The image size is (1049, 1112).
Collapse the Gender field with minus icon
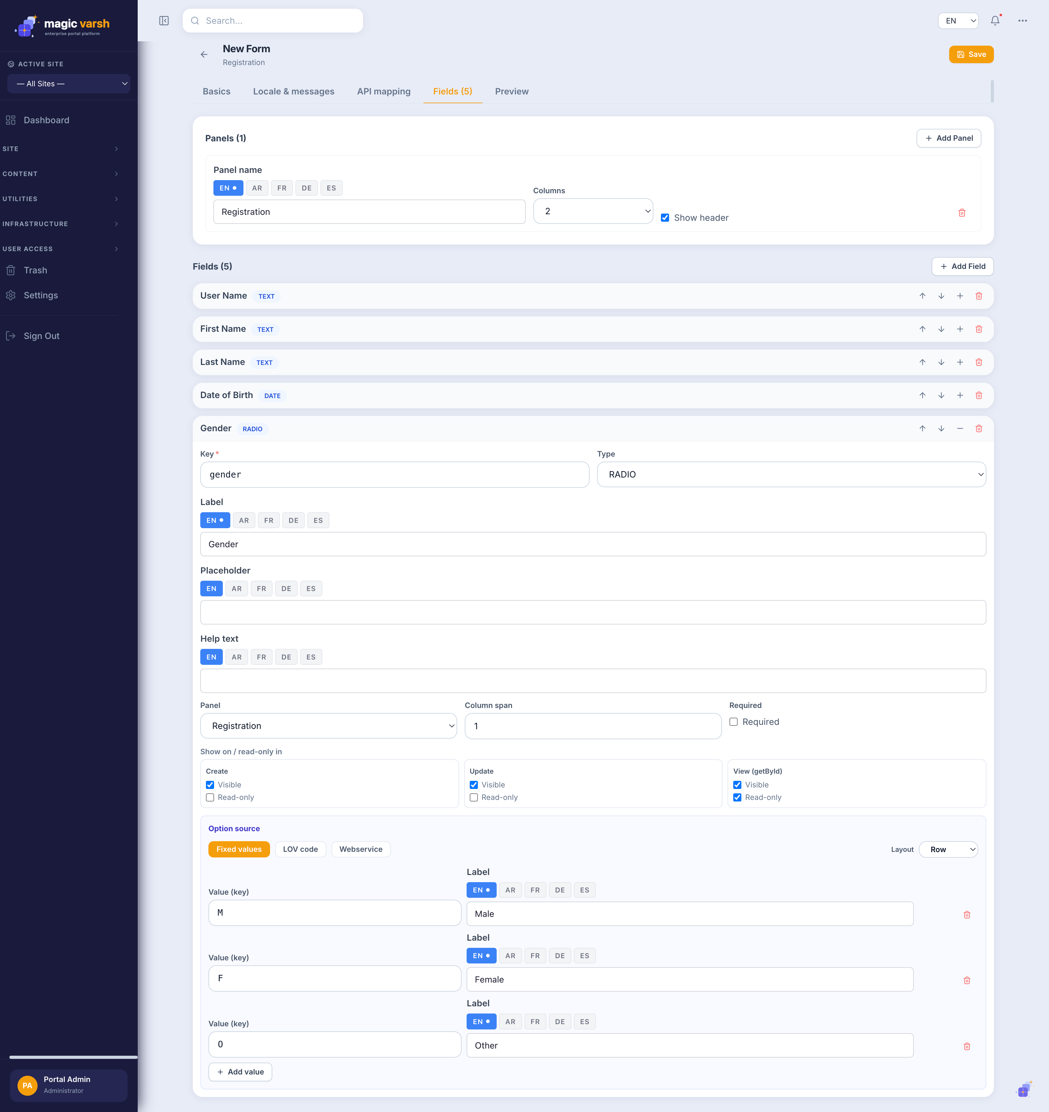960,428
